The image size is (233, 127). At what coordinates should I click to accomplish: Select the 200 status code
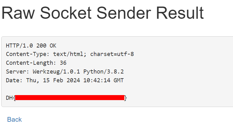pyautogui.click(x=41, y=46)
